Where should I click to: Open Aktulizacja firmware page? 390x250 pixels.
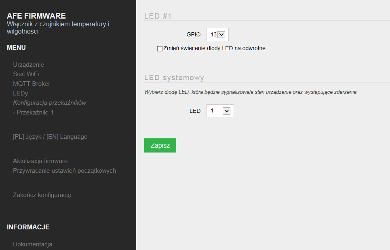tap(40, 161)
